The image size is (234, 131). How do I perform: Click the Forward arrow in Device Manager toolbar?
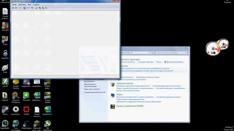point(16,8)
